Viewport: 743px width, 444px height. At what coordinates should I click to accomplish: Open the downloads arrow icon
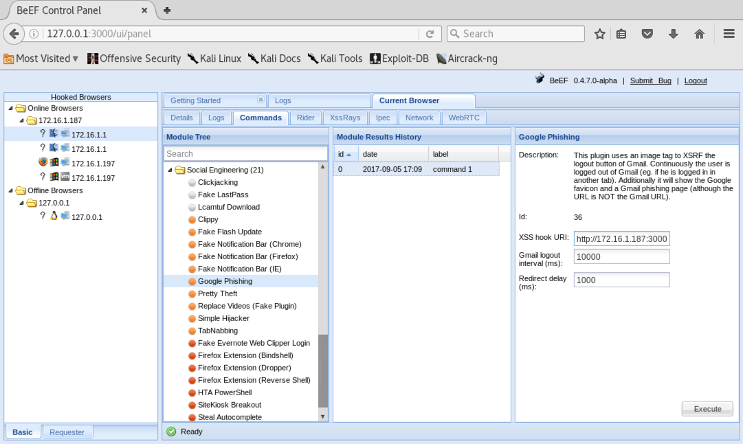coord(674,34)
